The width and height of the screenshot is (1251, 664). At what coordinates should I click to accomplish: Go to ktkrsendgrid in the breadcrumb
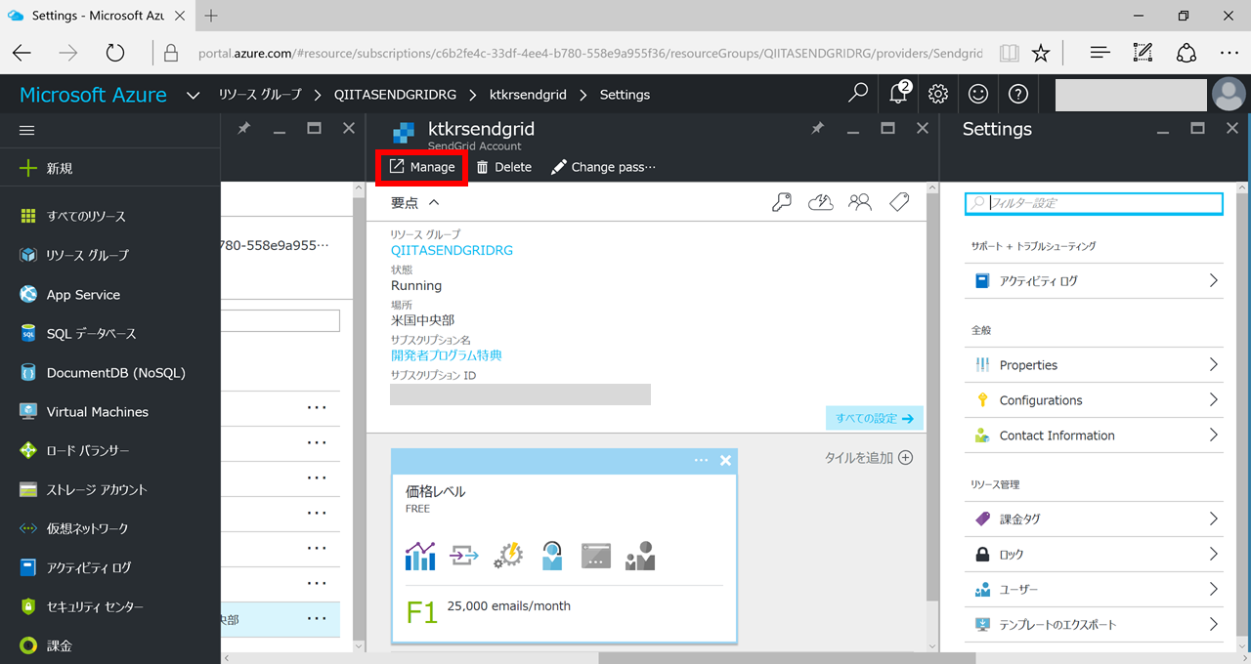click(x=528, y=95)
